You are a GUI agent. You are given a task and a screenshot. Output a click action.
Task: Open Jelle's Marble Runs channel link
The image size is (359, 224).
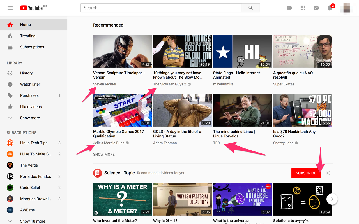pyautogui.click(x=109, y=143)
